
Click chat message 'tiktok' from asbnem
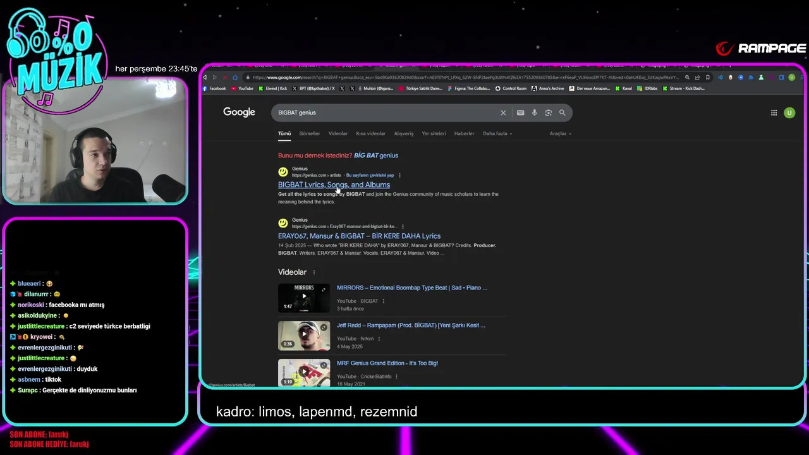pos(53,380)
